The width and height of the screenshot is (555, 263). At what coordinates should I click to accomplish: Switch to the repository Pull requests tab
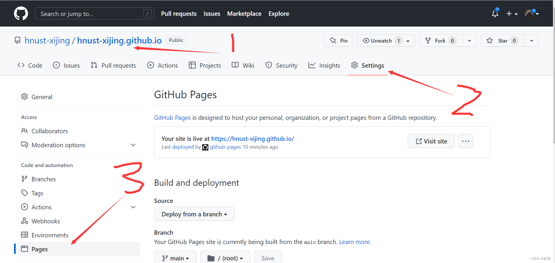113,65
